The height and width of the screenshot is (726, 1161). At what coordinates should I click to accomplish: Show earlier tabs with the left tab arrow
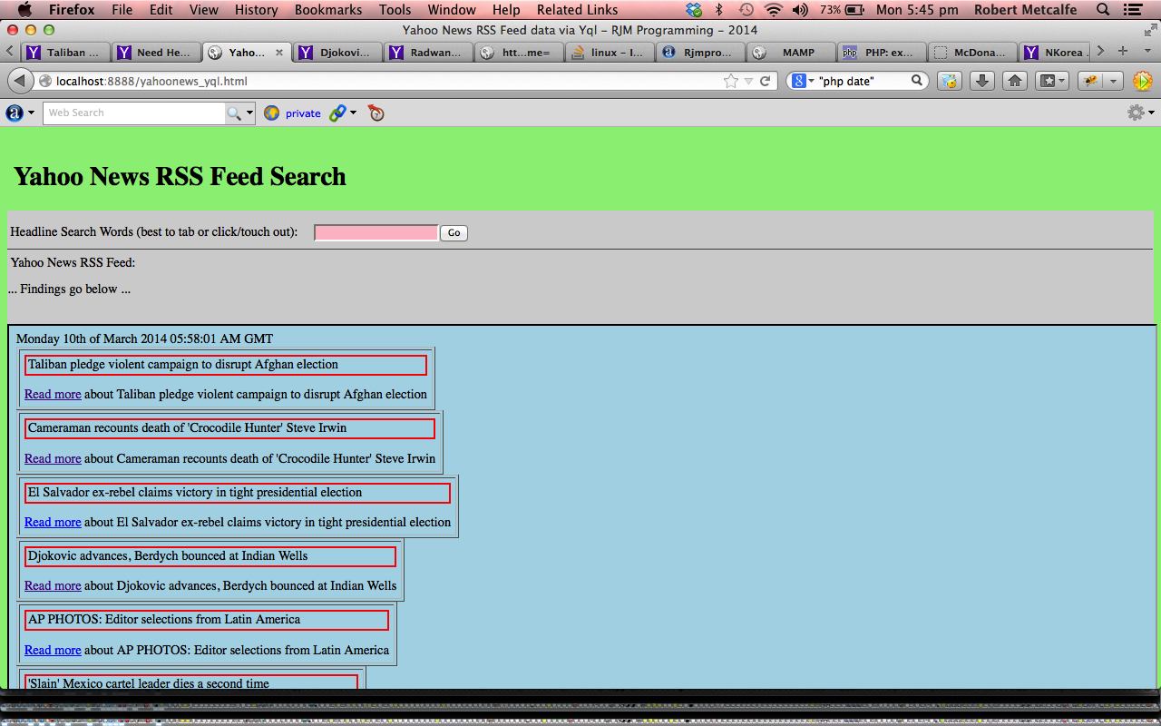pos(9,52)
